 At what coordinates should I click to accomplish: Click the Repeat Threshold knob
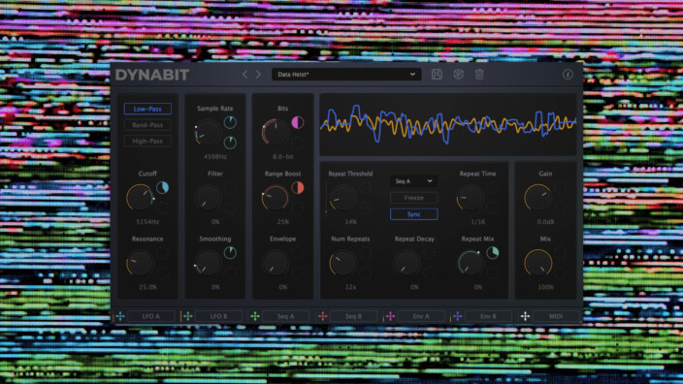[343, 198]
